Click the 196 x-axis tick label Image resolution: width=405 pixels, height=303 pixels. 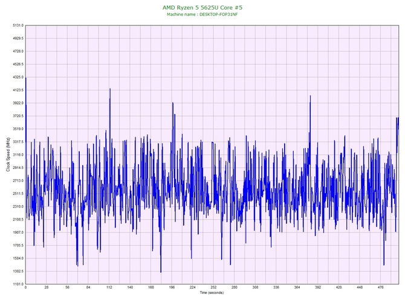(x=172, y=287)
